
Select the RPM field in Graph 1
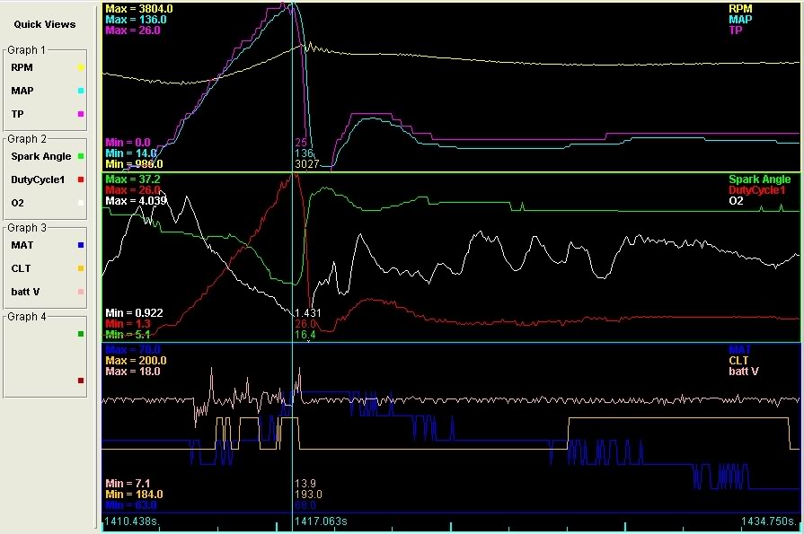(22, 67)
